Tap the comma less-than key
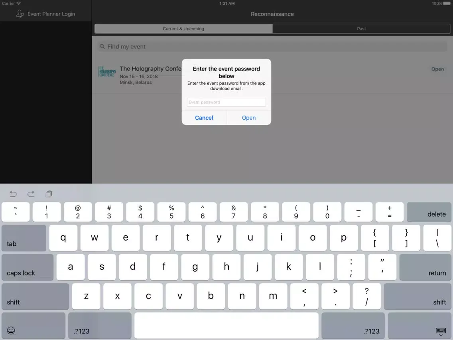The width and height of the screenshot is (453, 340). pos(305,297)
